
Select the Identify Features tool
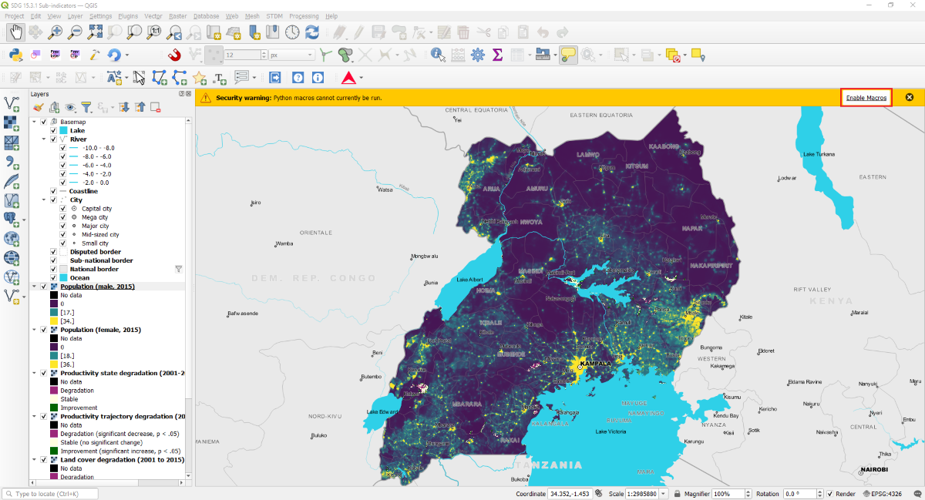pyautogui.click(x=438, y=55)
